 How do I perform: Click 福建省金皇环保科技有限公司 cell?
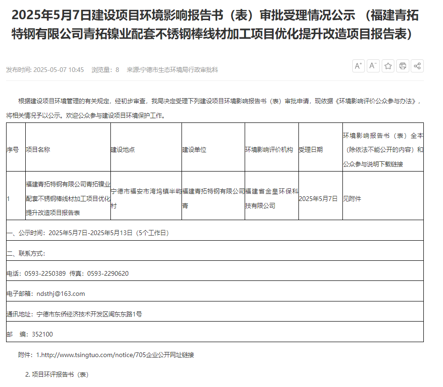pos(271,199)
